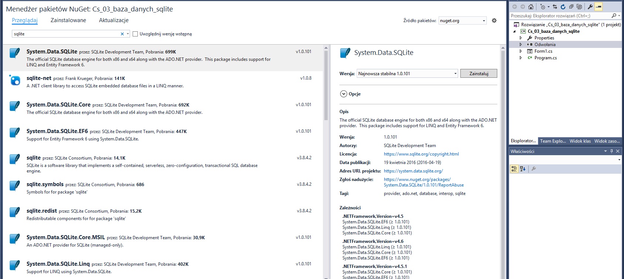Click the Odwołania references icon in tree

530,45
